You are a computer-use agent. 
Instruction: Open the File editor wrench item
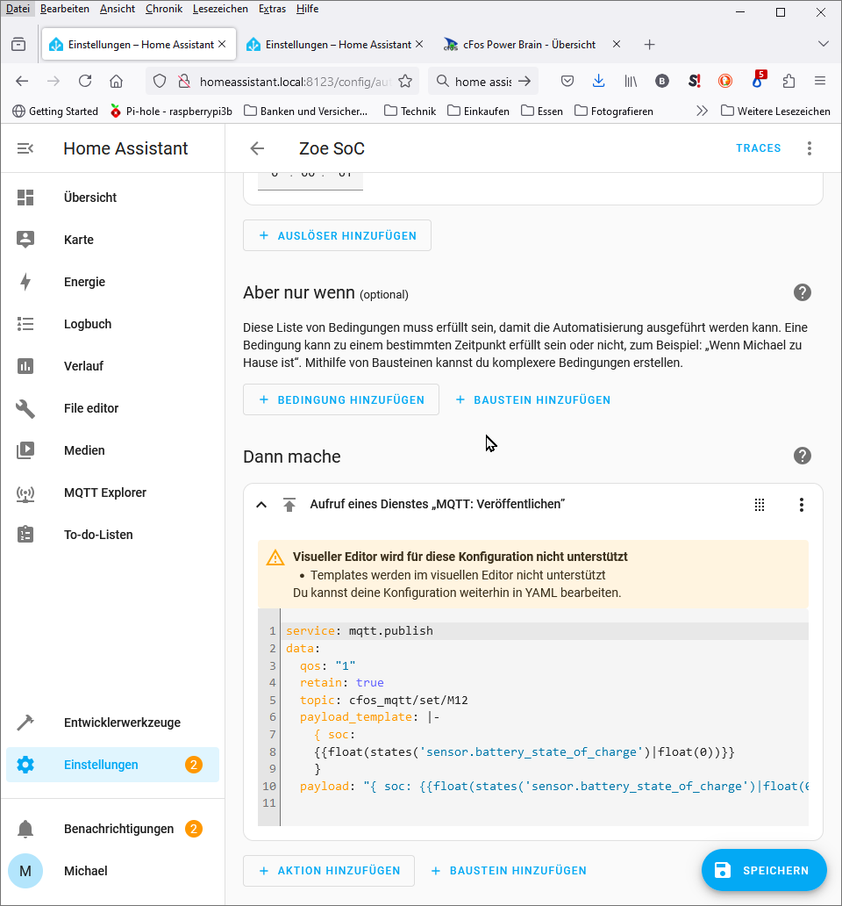tap(90, 408)
